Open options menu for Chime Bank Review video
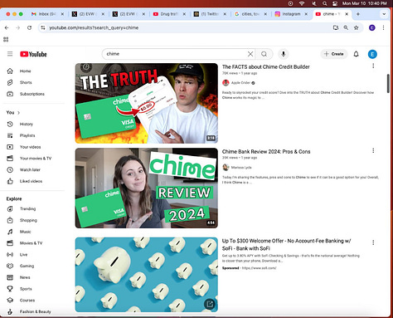Image resolution: width=393 pixels, height=318 pixels. coord(373,150)
